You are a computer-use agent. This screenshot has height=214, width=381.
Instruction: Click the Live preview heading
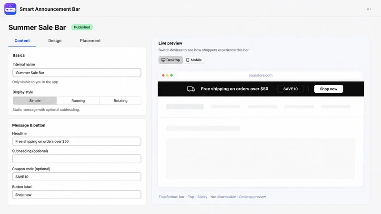pyautogui.click(x=170, y=43)
